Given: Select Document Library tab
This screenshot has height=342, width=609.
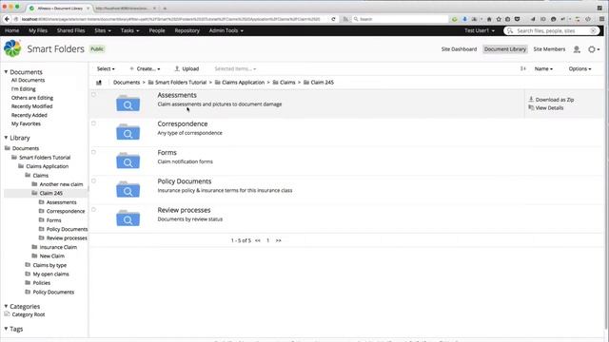Looking at the screenshot, I should point(505,49).
